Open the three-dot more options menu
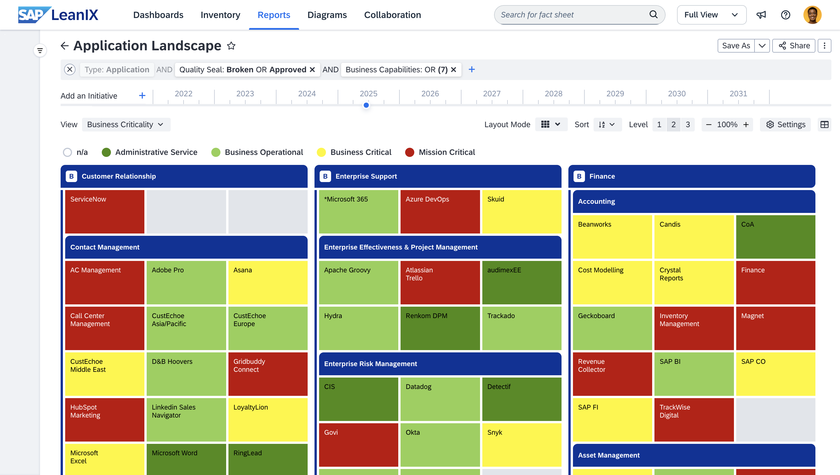Image resolution: width=840 pixels, height=475 pixels. click(x=824, y=46)
